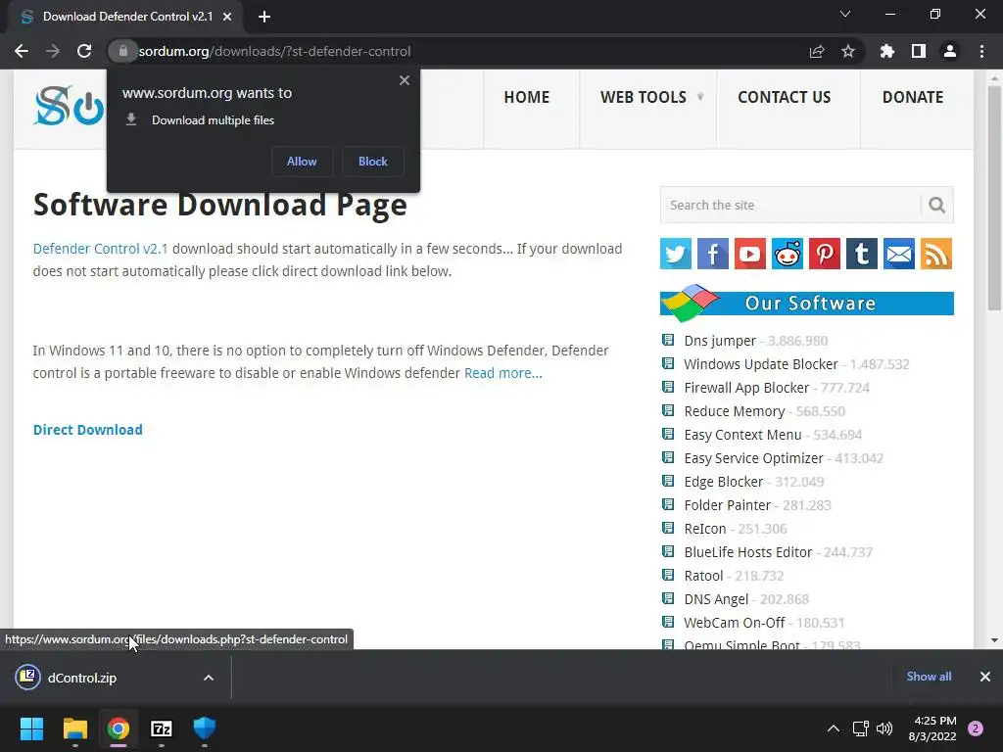Bookmark this page with the star
Image resolution: width=1003 pixels, height=752 pixels.
848,51
